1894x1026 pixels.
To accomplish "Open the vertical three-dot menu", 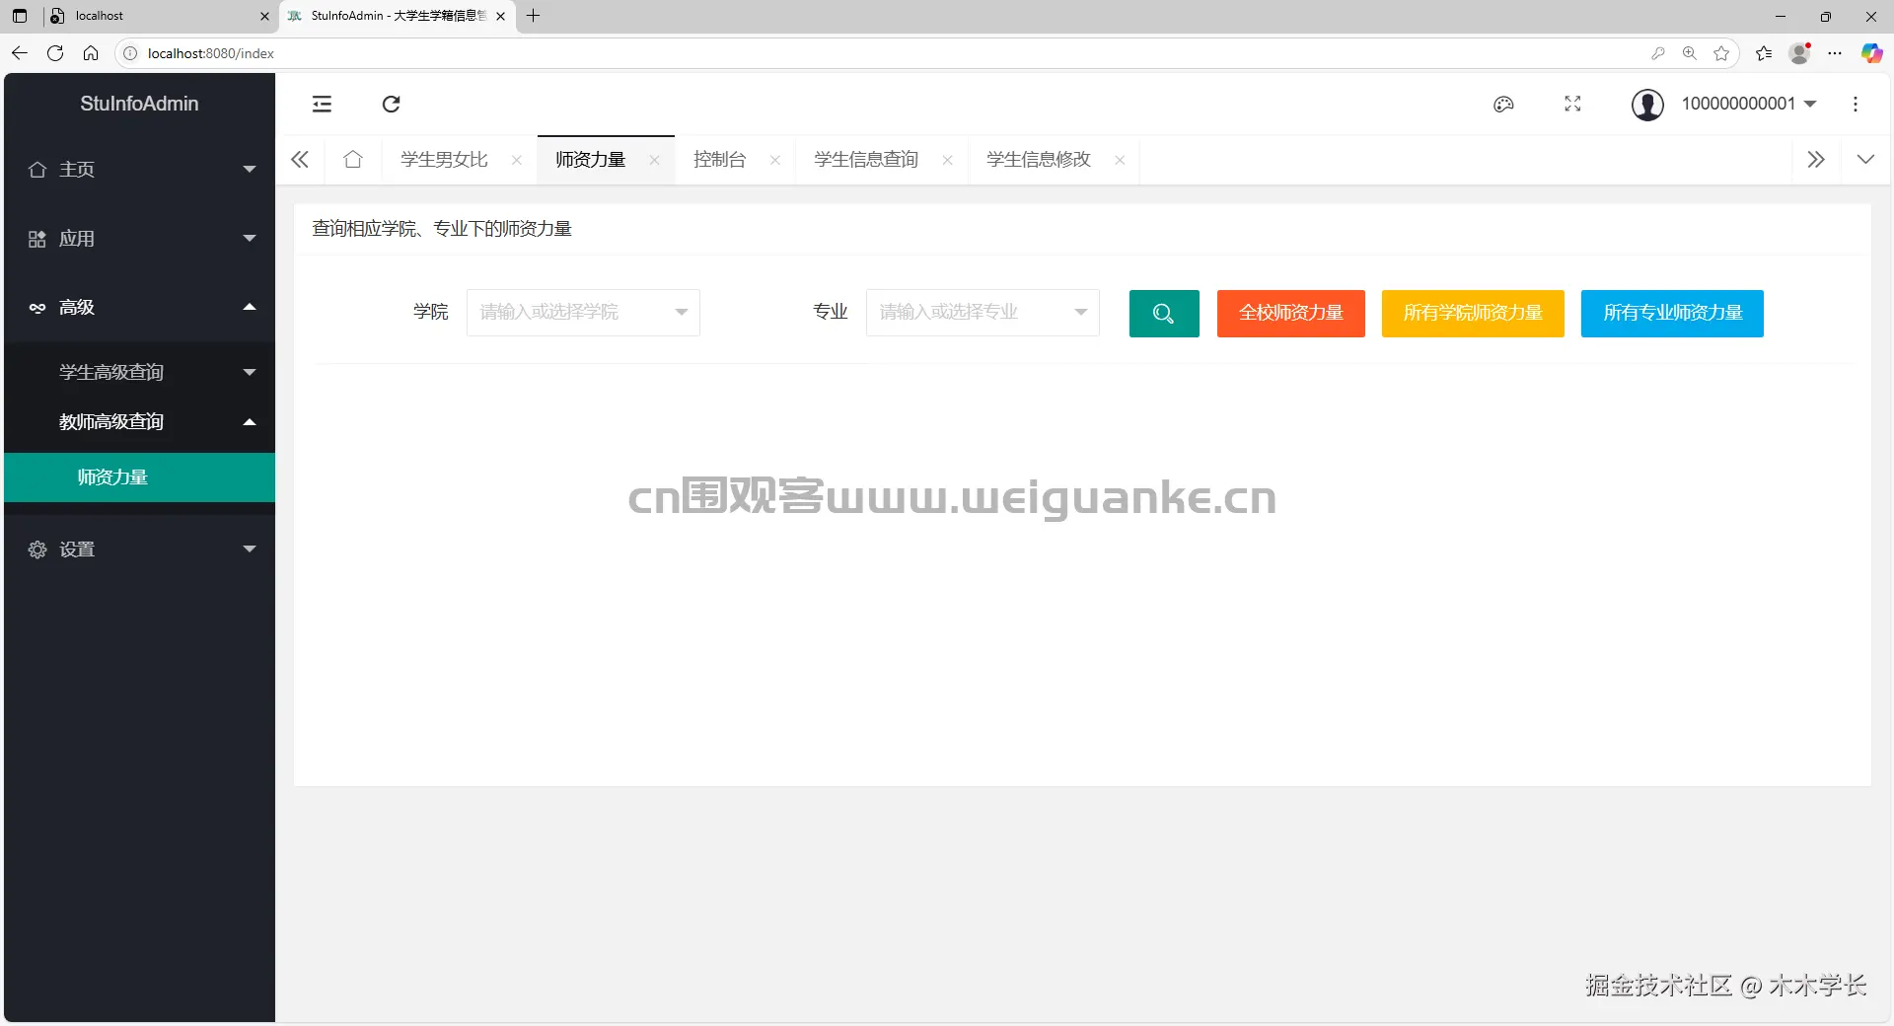I will click(1856, 104).
